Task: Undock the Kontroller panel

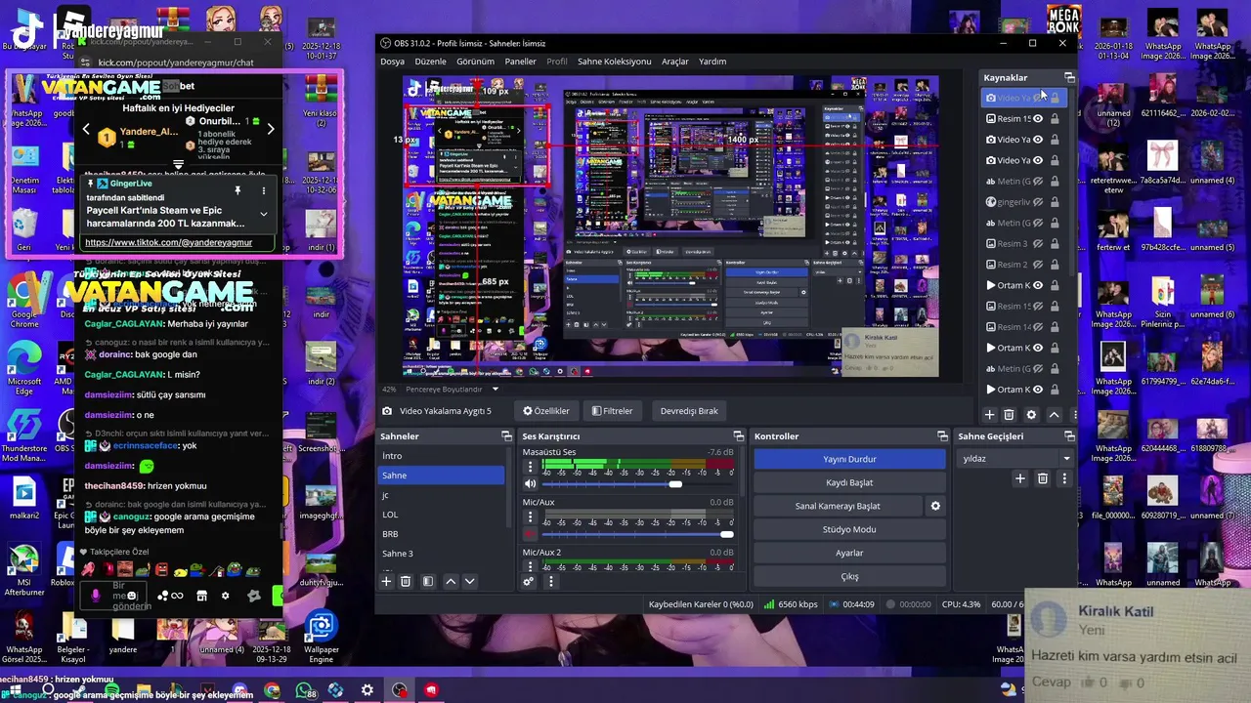Action: pos(942,436)
